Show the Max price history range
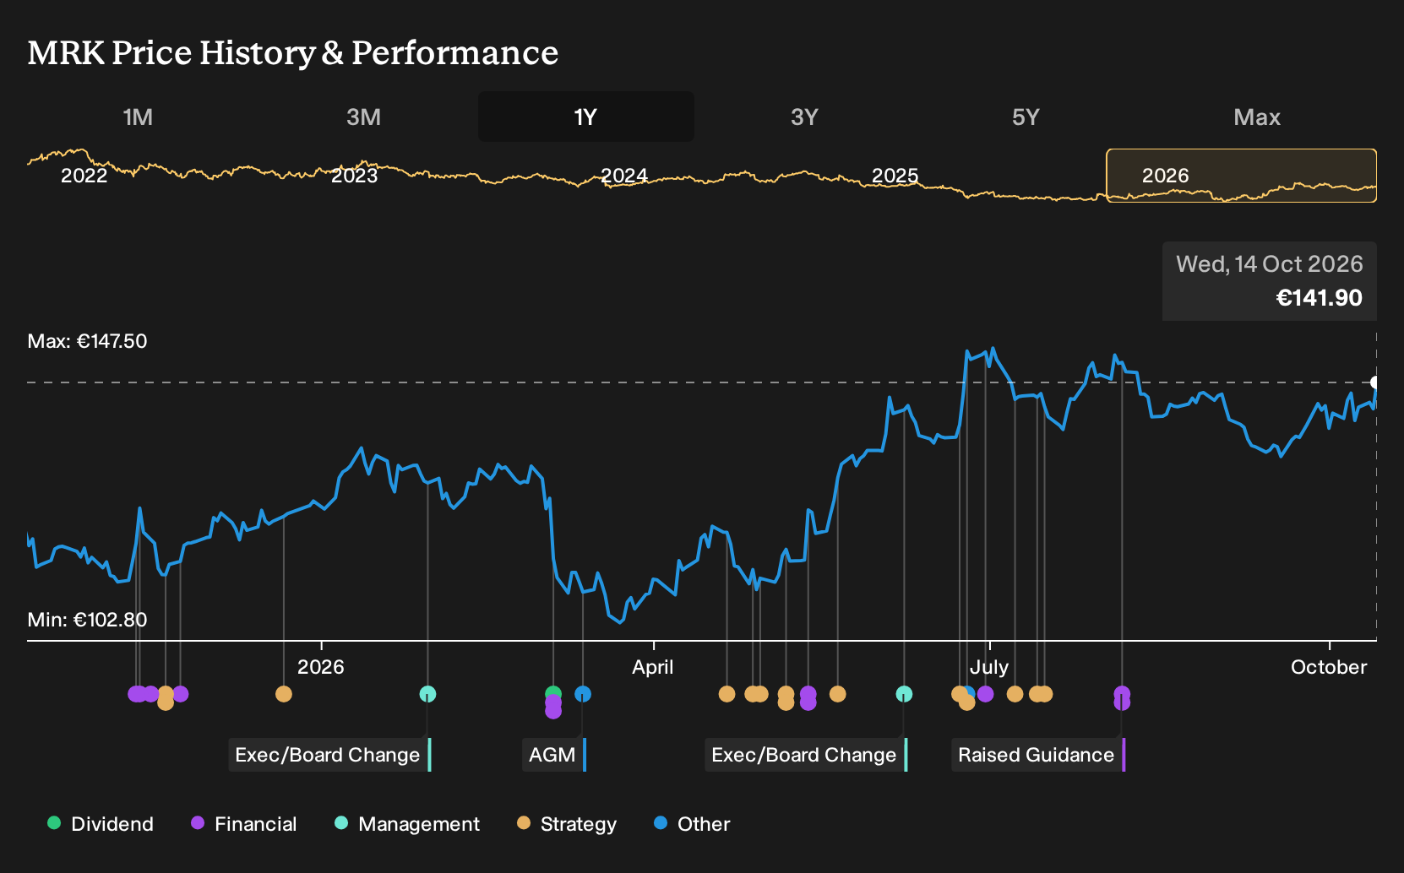The width and height of the screenshot is (1404, 873). point(1257,117)
